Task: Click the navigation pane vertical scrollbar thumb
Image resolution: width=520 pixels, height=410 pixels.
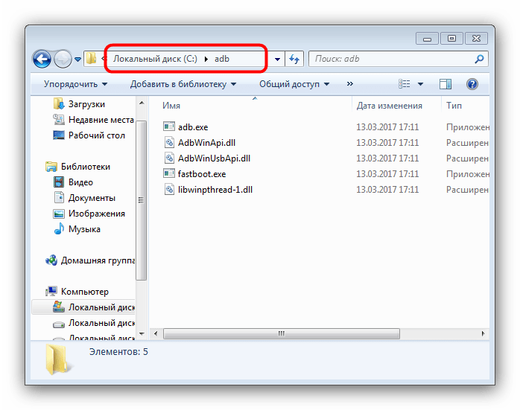Action: click(142, 200)
